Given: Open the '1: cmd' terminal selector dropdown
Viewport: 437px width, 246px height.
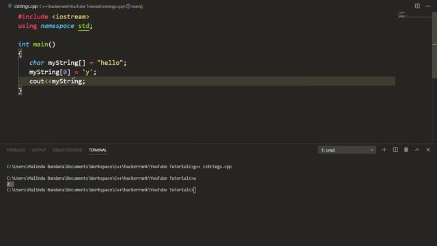Looking at the screenshot, I should pyautogui.click(x=347, y=150).
